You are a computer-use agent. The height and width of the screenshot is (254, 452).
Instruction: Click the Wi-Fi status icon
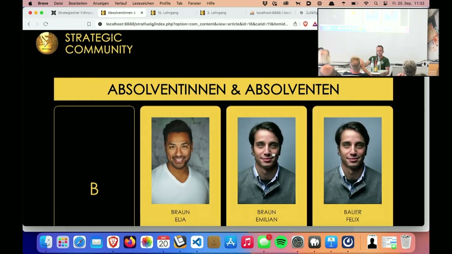366,4
